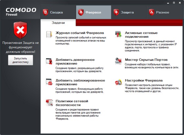This screenshot has height=135, width=184.
Task: Open the firewall events log notebook icon
Action: [x=49, y=34]
